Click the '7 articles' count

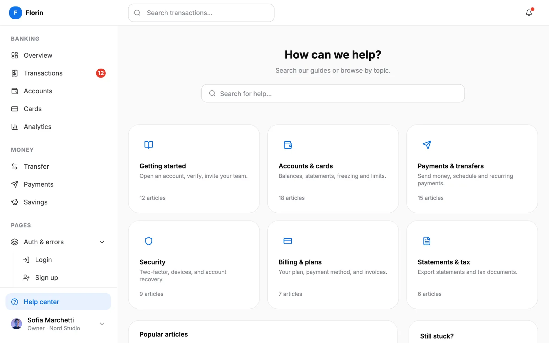(x=290, y=294)
